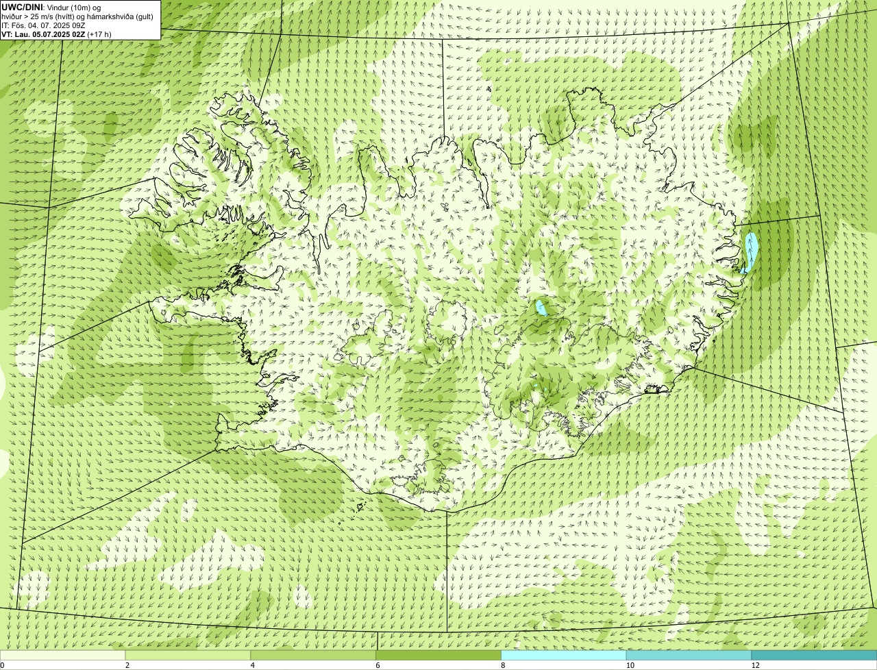The height and width of the screenshot is (670, 877).
Task: Click the 8–10 m/s light cyan legend swatch
Action: [564, 655]
